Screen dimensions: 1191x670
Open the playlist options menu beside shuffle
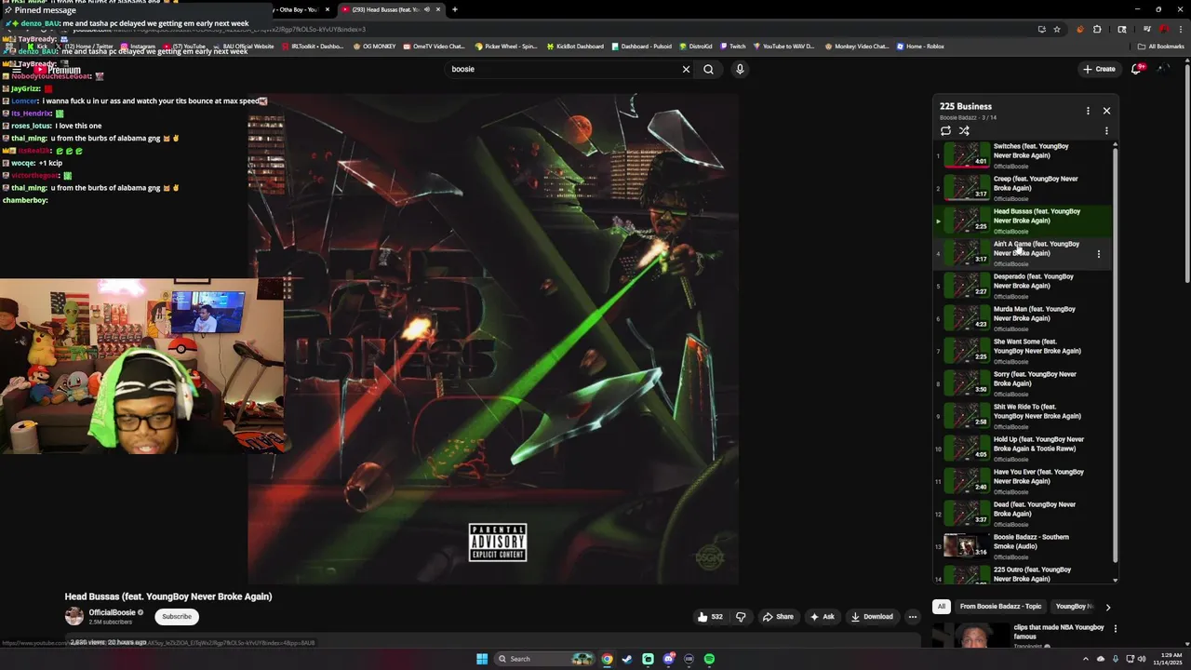[x=1106, y=130]
